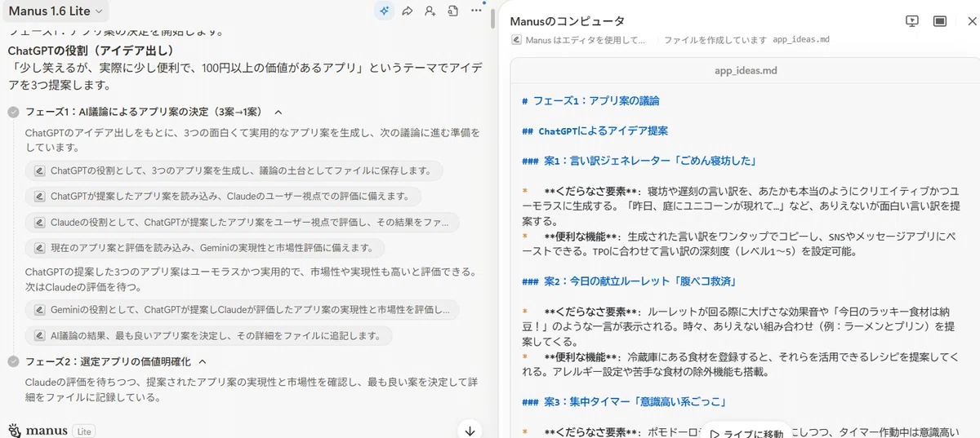Click the Phase 1 completed check icon
This screenshot has height=438, width=980.
13,112
